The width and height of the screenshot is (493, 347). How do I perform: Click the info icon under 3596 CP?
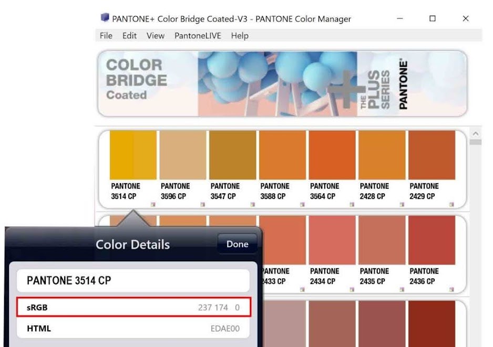point(203,204)
